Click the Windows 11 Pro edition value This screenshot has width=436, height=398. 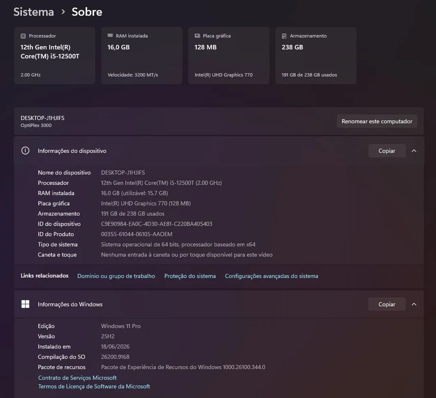click(121, 326)
